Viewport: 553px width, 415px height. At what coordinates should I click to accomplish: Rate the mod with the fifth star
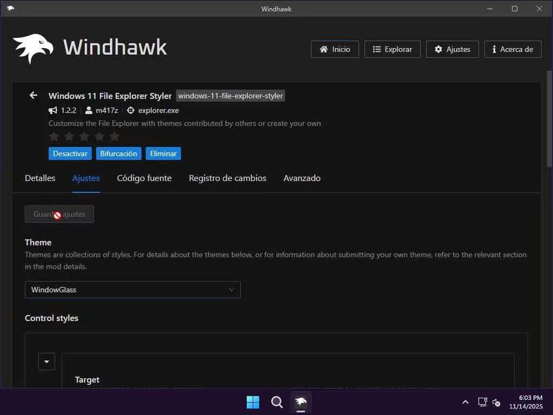pos(114,137)
